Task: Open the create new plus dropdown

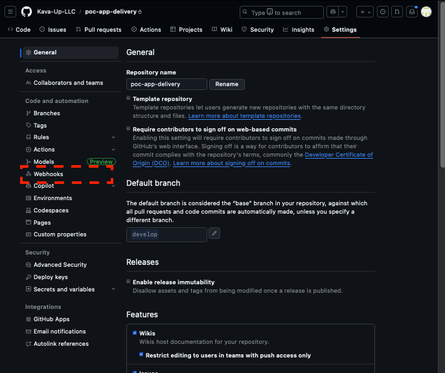Action: 365,12
